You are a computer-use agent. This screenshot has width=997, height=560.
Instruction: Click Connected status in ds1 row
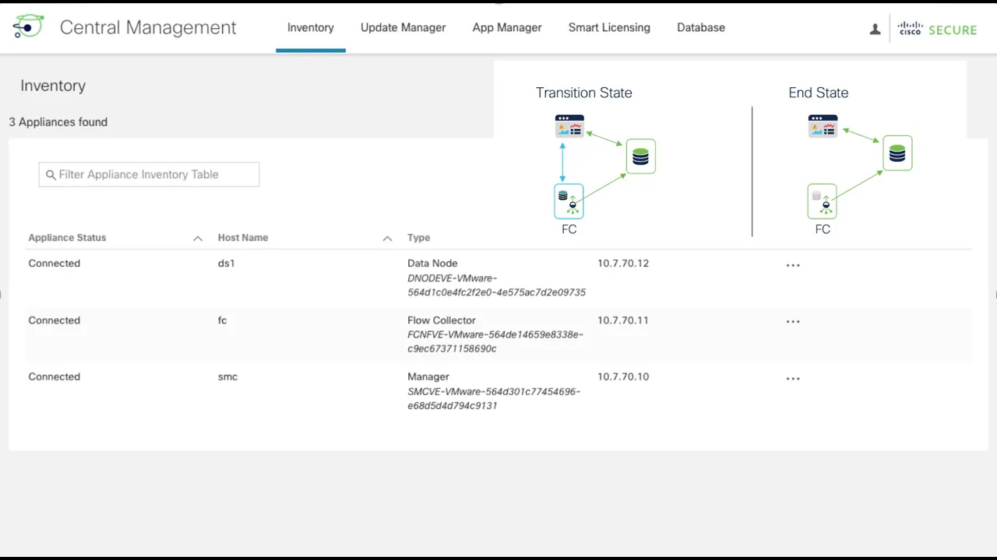(x=55, y=263)
